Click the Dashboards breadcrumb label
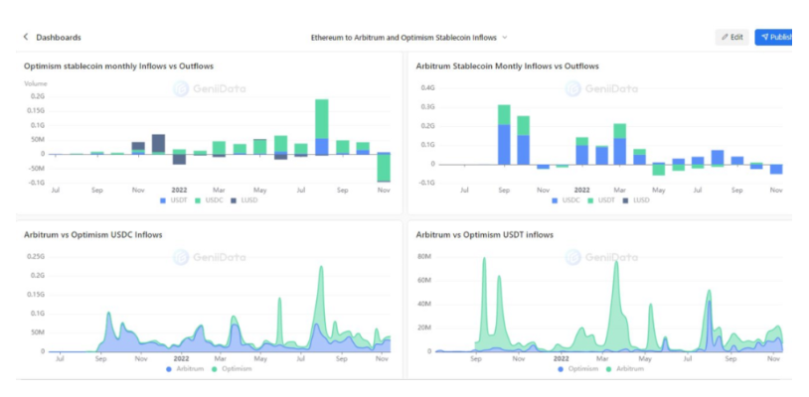This screenshot has height=397, width=809. click(x=59, y=38)
